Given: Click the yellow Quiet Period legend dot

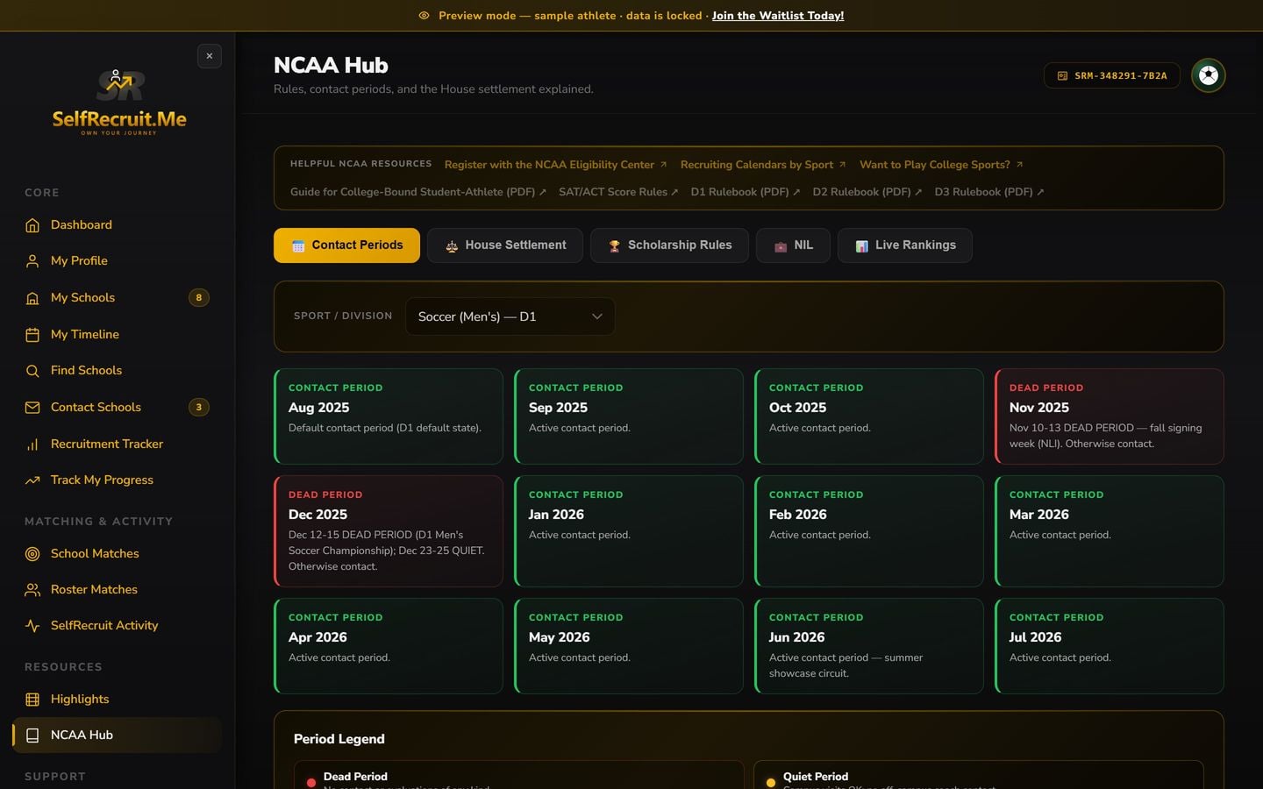Looking at the screenshot, I should click(x=770, y=782).
